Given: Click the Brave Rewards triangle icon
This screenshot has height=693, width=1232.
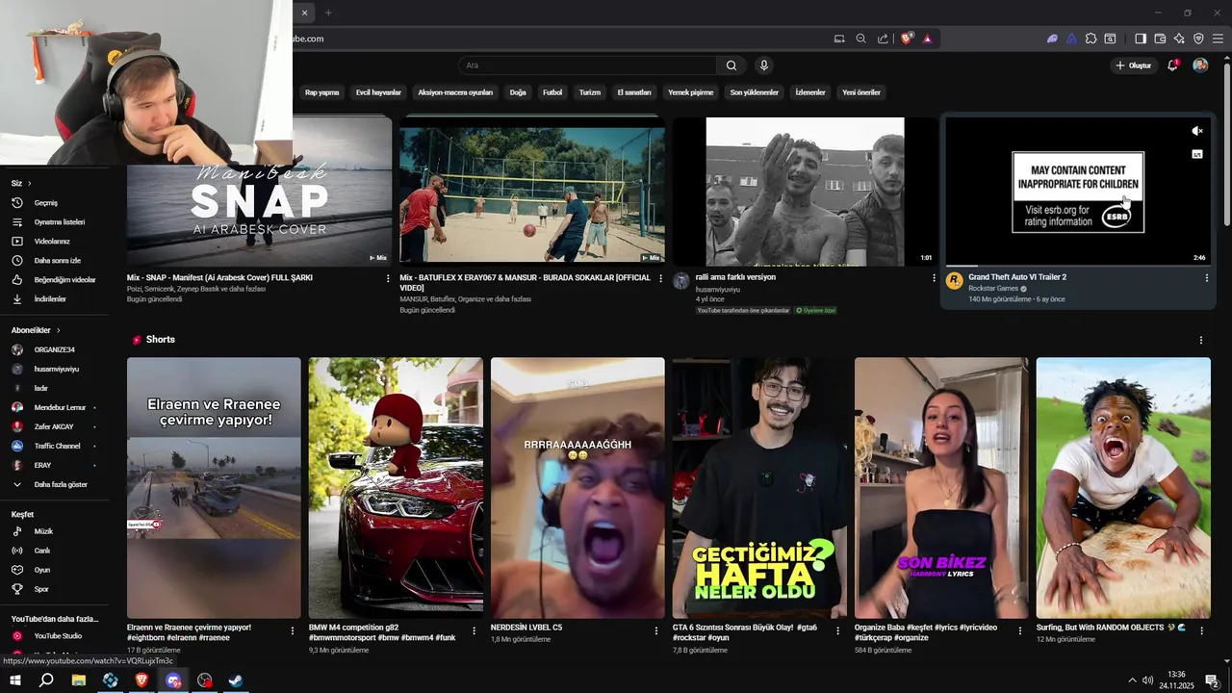Looking at the screenshot, I should click(x=927, y=38).
